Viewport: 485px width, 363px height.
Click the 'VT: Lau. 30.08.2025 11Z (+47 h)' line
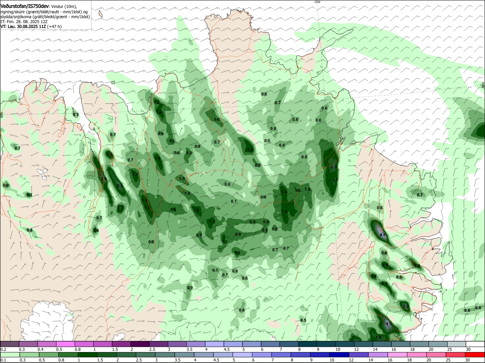click(31, 27)
